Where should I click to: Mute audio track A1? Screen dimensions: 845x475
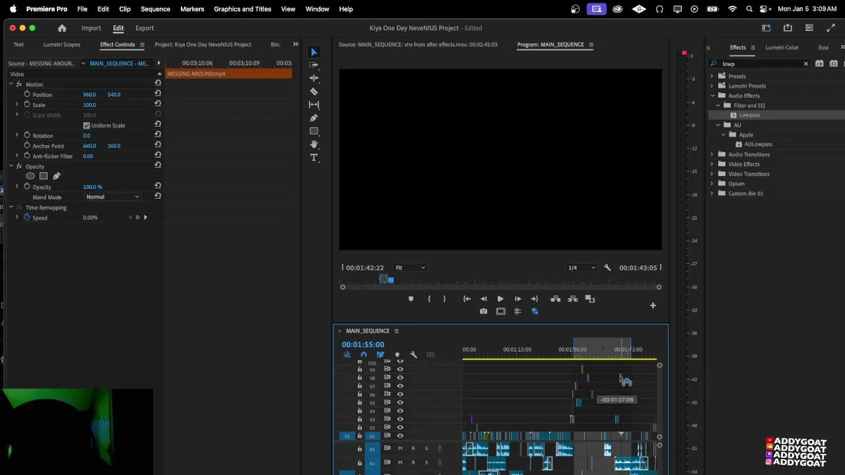point(400,449)
